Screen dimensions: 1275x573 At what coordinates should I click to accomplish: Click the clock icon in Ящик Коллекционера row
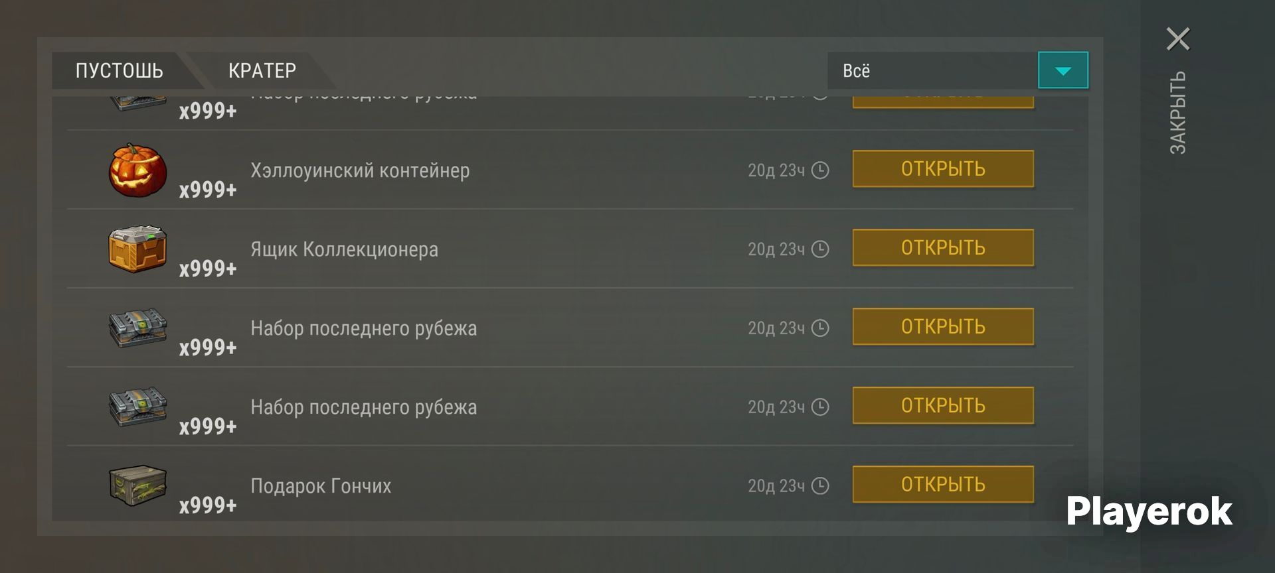pos(821,249)
